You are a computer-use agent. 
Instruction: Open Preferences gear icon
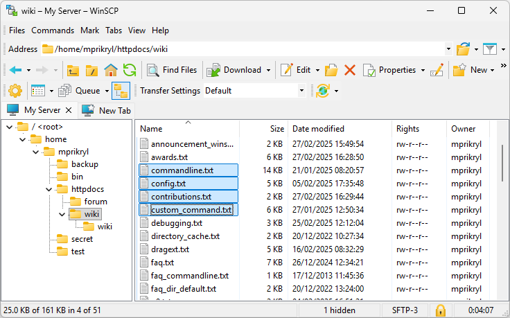coord(15,91)
